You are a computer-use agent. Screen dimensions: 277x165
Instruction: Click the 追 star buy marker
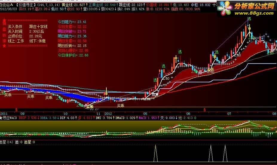pyautogui.click(x=155, y=95)
